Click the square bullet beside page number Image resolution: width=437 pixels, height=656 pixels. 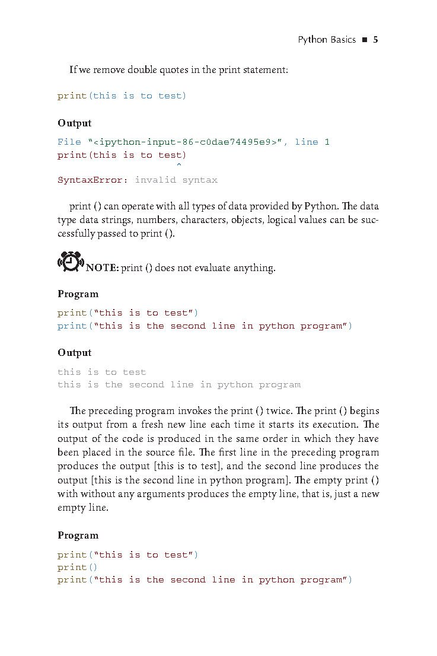click(365, 40)
